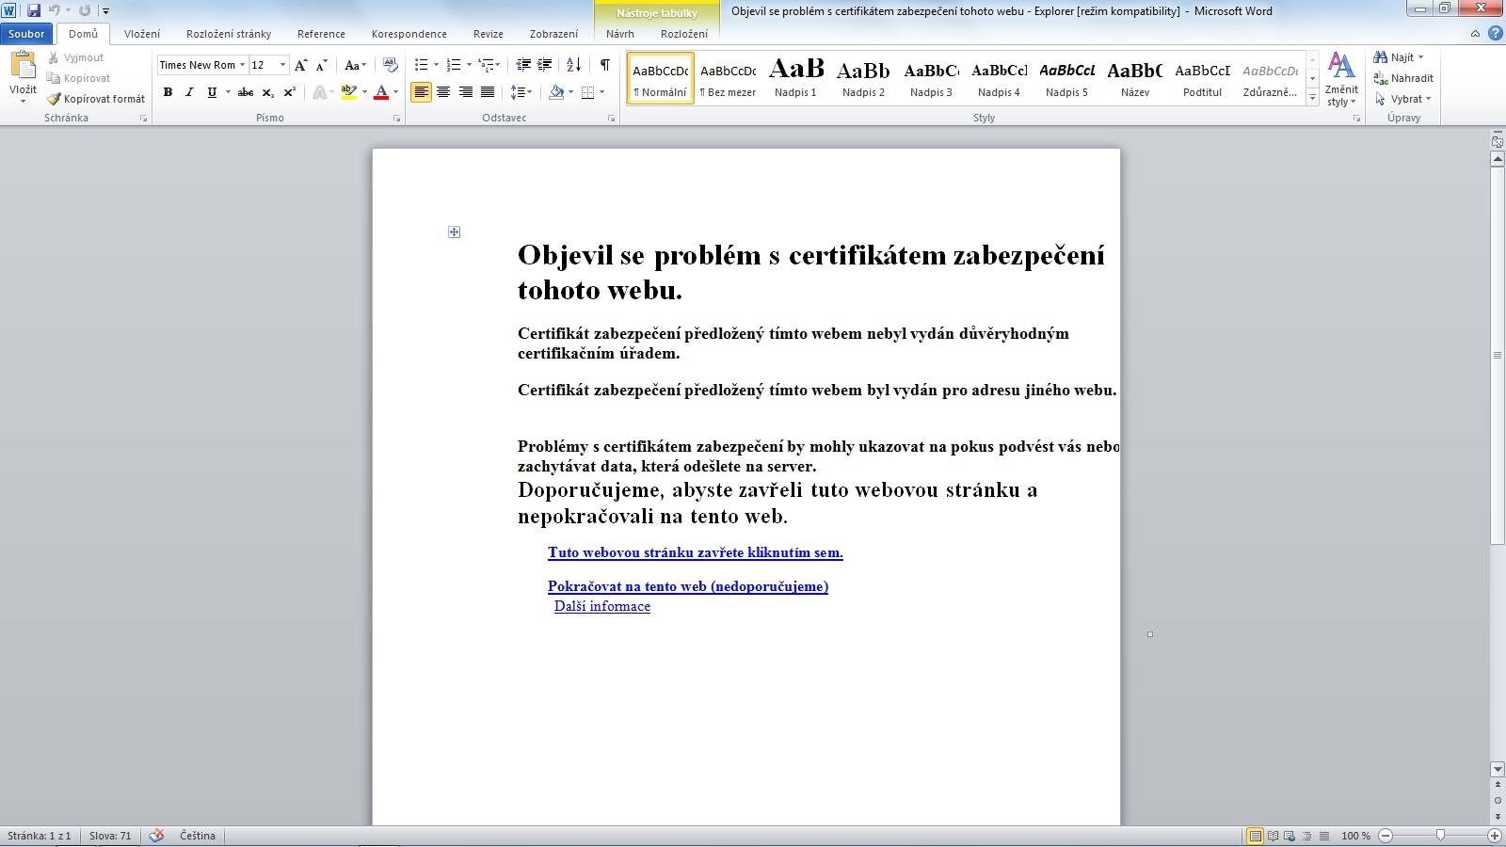Open the Soubor (File) tab
Screen dimensions: 1506x847
26,34
